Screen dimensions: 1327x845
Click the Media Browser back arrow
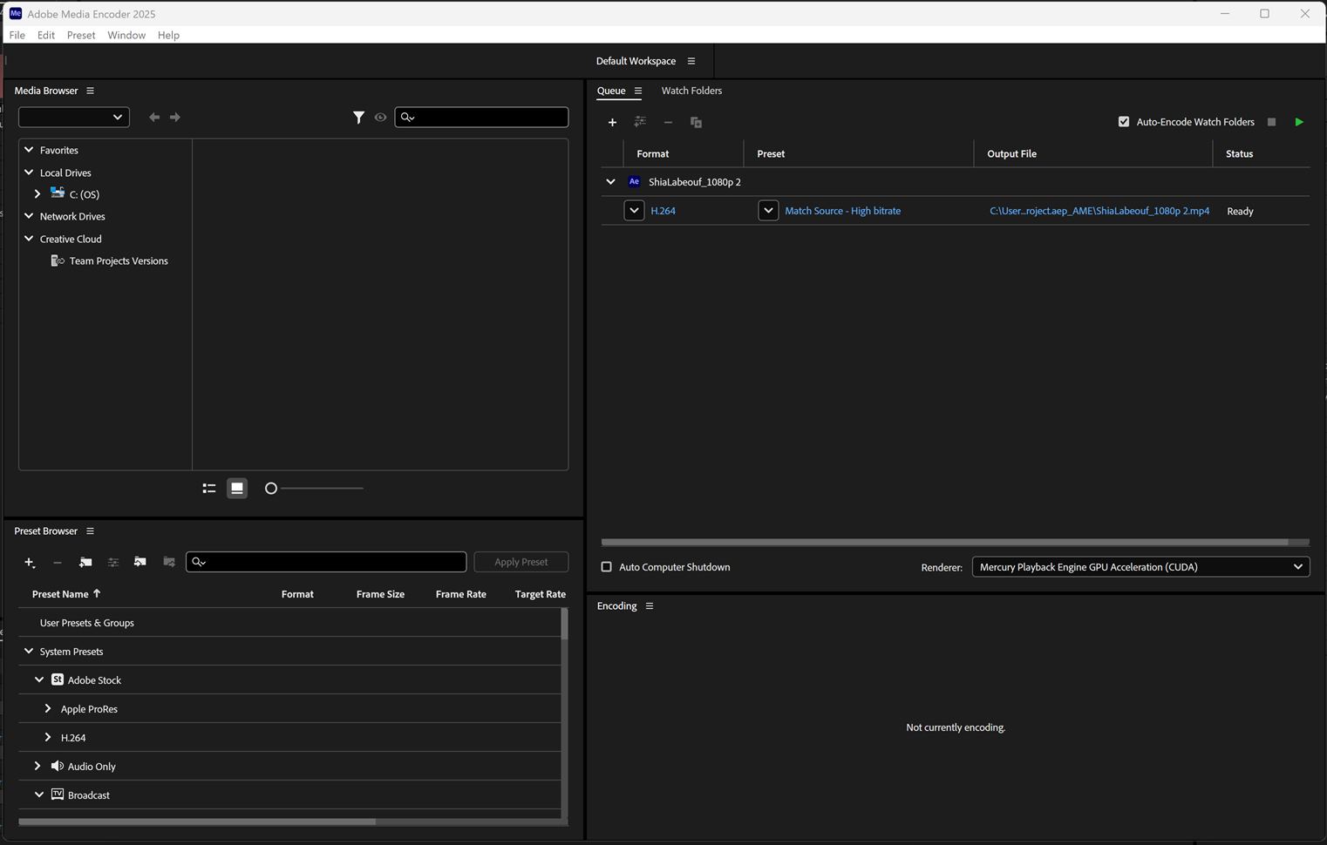click(154, 117)
